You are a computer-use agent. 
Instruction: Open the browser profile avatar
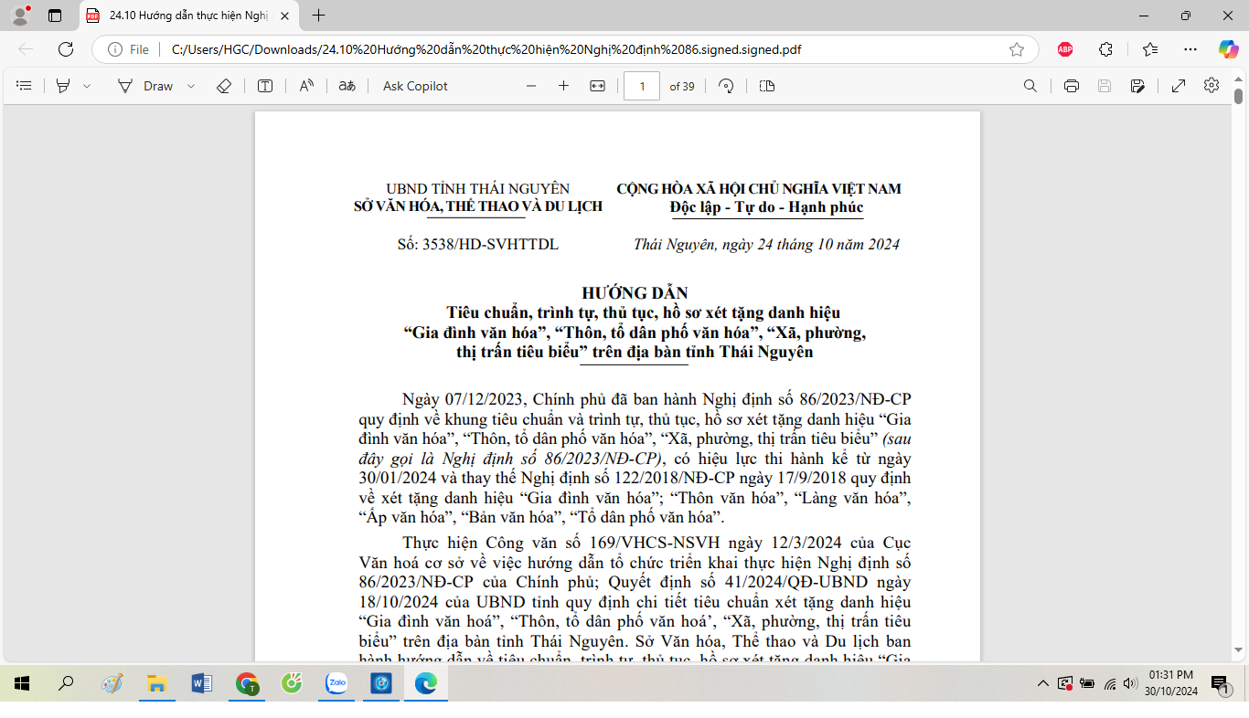click(20, 15)
